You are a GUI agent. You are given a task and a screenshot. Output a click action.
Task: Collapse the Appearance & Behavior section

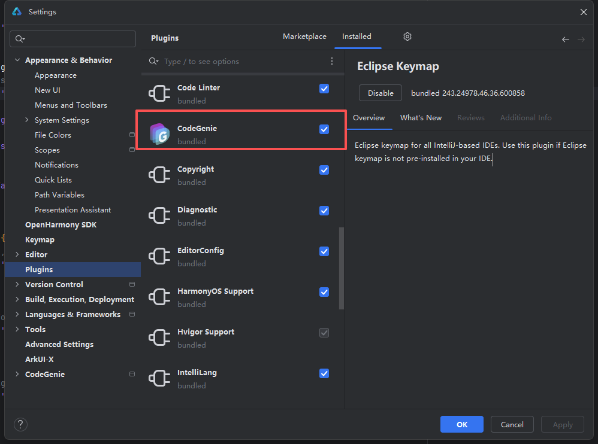[x=17, y=60]
